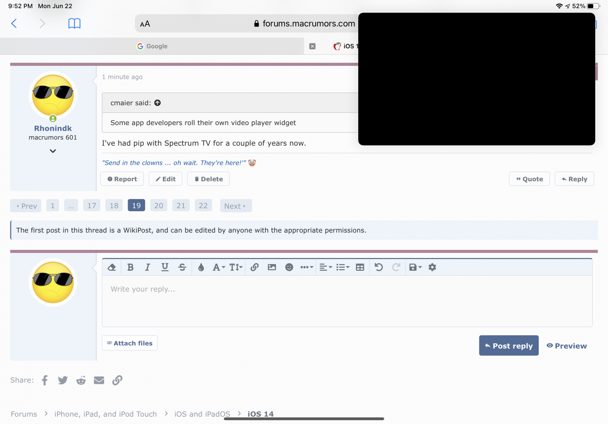608x424 pixels.
Task: Click the Insert link icon in editor
Action: [x=254, y=267]
